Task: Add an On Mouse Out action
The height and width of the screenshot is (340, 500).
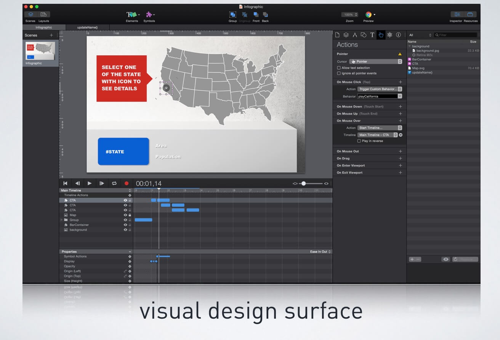Action: [400, 151]
